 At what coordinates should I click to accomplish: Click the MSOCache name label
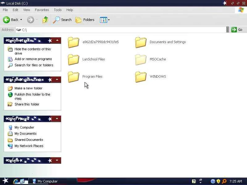pos(158,59)
